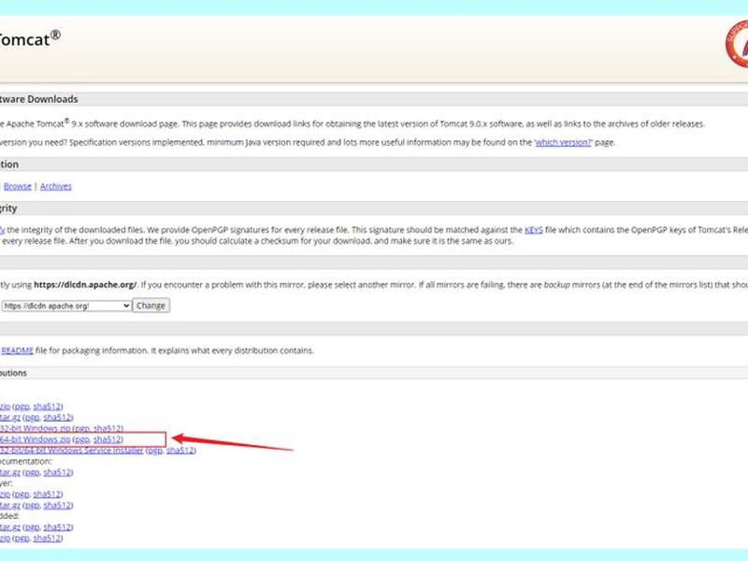Open pgp link of the Documentation tar.gz
Screen dimensions: 748x561
point(32,472)
